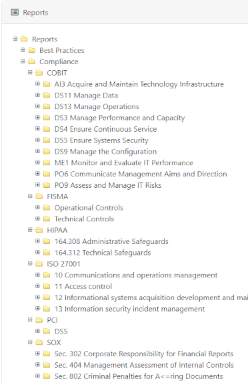Collapse the ISO 27001 folder
248x383 pixels.
tap(30, 263)
